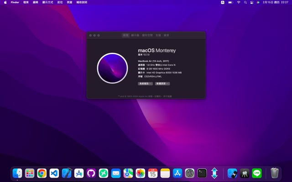
Task: Open the blue double-arrow app icon
Action: click(214, 173)
